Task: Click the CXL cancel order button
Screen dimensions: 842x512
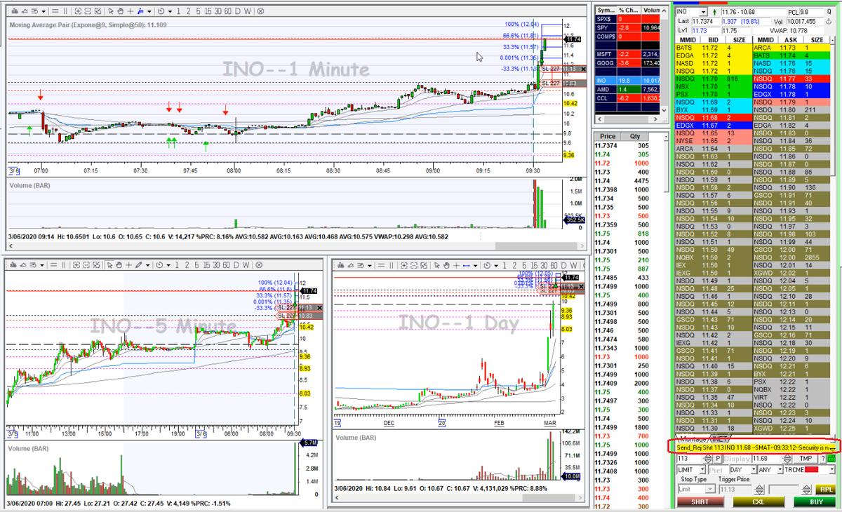Action: [x=758, y=502]
